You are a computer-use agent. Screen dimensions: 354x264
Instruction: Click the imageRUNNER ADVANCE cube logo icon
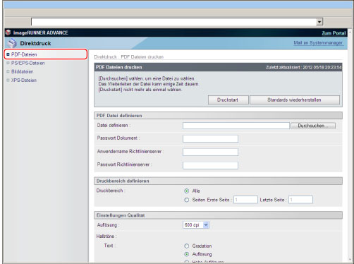coord(8,32)
